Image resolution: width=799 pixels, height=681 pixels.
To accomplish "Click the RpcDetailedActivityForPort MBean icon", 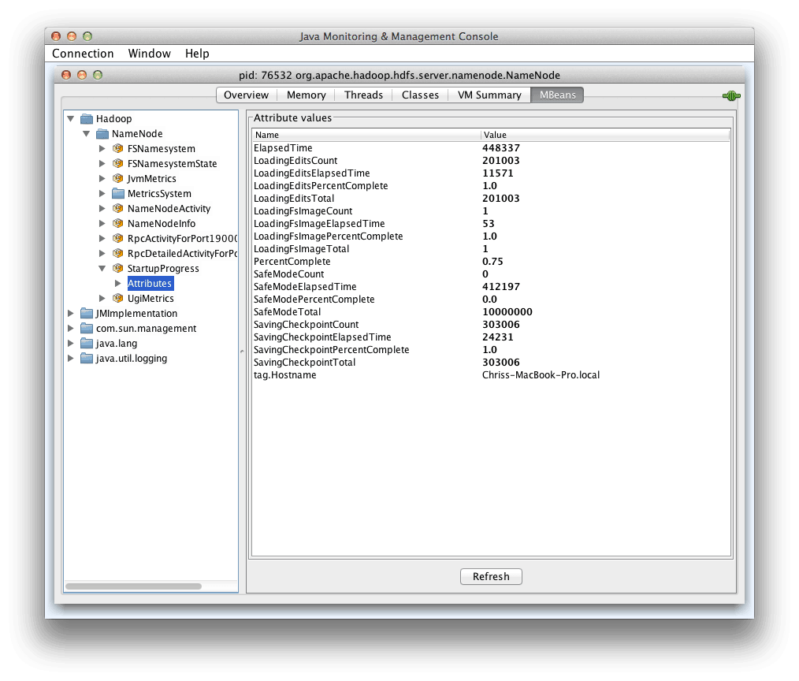I will (x=117, y=253).
